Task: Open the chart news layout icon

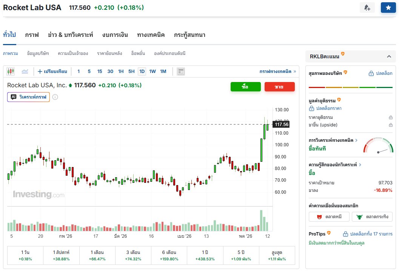Action: pos(181,71)
